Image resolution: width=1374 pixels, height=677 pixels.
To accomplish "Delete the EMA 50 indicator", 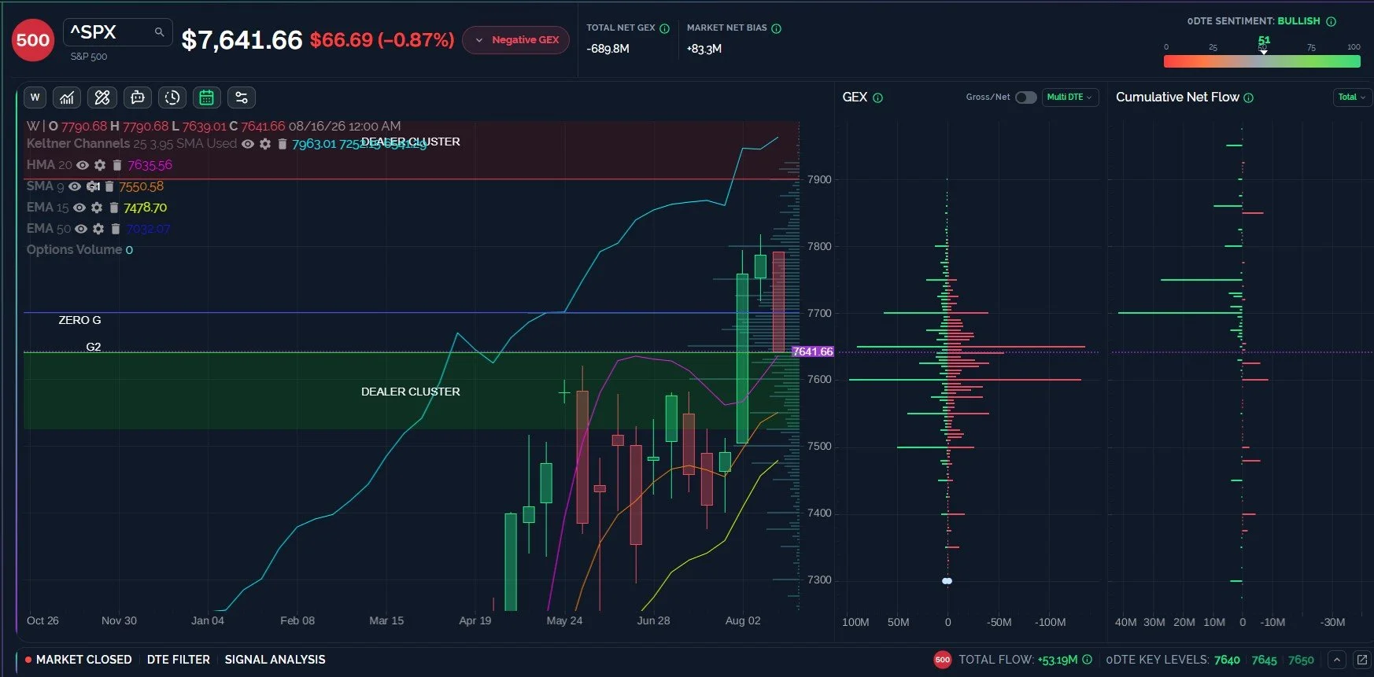I will click(115, 229).
